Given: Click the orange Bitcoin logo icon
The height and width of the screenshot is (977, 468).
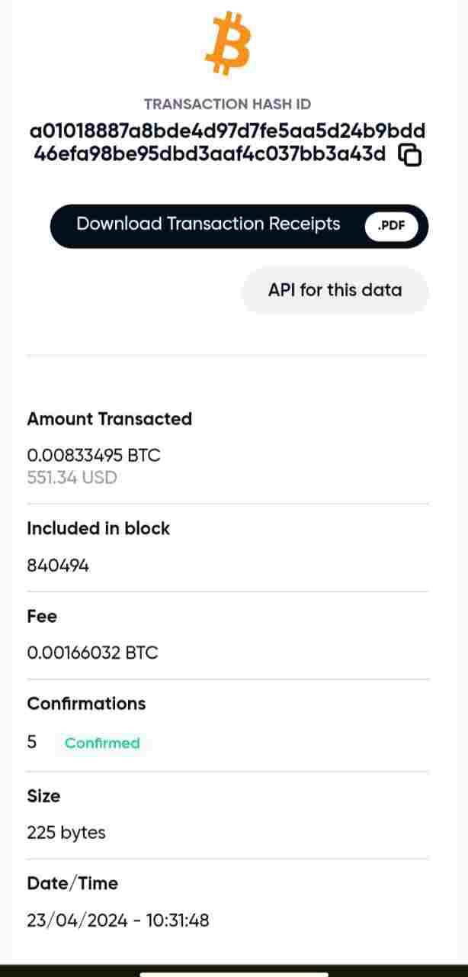Looking at the screenshot, I should pyautogui.click(x=228, y=43).
